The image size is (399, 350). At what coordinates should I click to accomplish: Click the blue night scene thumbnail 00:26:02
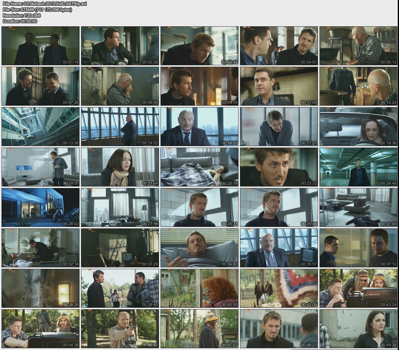pos(41,207)
